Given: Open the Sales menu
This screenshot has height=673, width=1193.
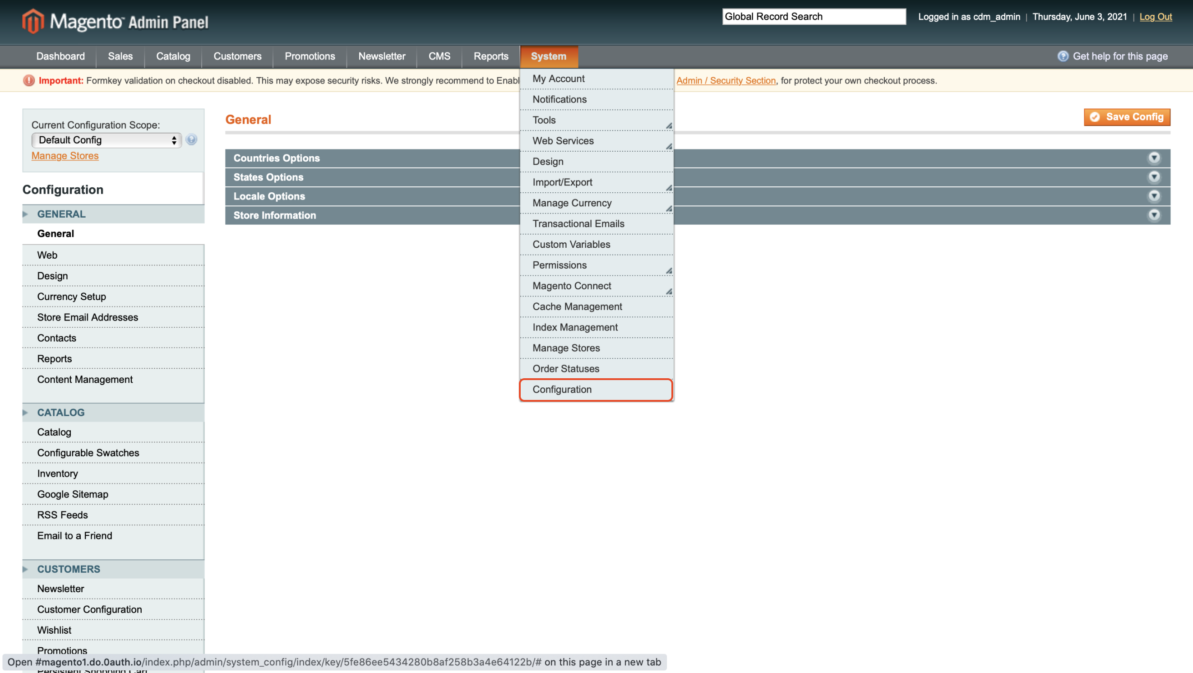Looking at the screenshot, I should point(120,56).
